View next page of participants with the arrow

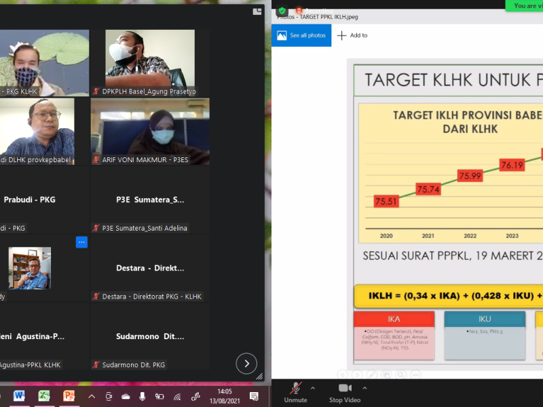tap(246, 364)
